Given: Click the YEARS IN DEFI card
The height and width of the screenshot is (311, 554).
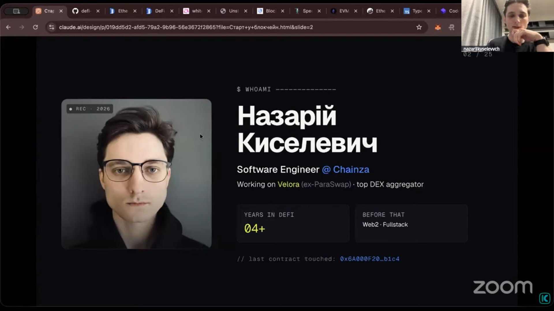Looking at the screenshot, I should pyautogui.click(x=293, y=223).
